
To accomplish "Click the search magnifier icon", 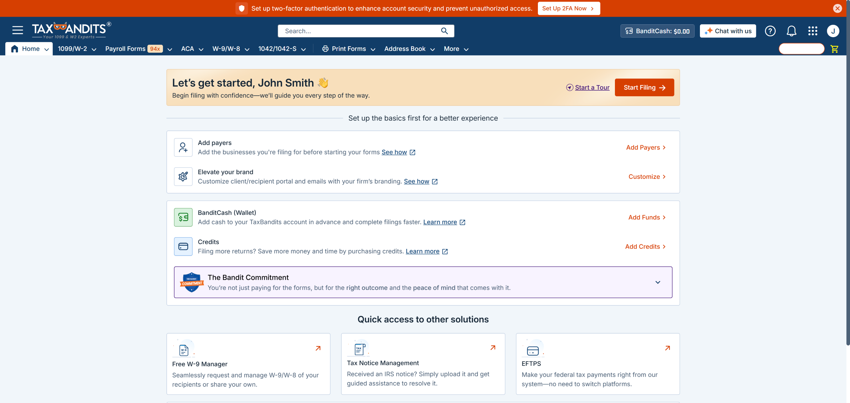I will (x=444, y=31).
